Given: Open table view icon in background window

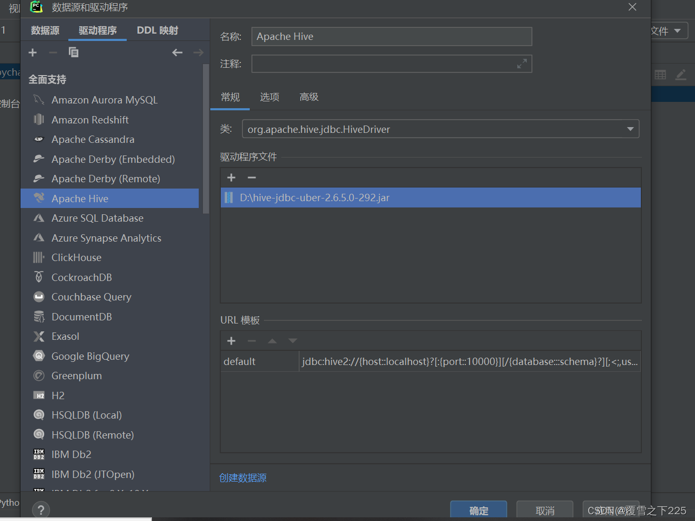Looking at the screenshot, I should point(661,75).
